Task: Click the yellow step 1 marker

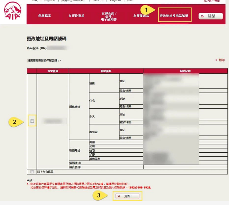Action: 146,10
